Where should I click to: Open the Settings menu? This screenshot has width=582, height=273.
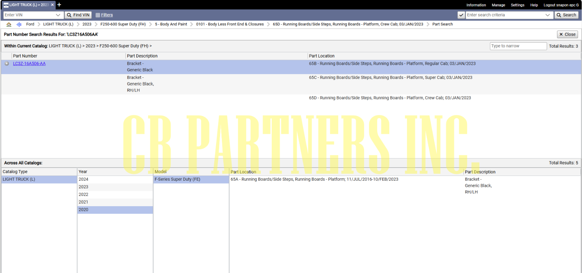coord(517,5)
